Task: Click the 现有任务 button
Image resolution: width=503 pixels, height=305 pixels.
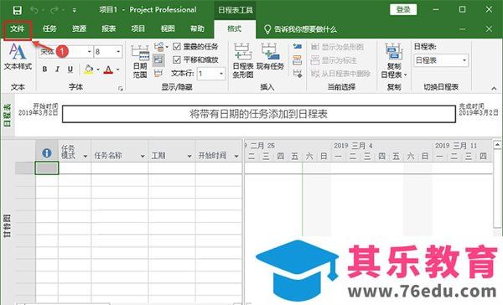Action: point(270,57)
